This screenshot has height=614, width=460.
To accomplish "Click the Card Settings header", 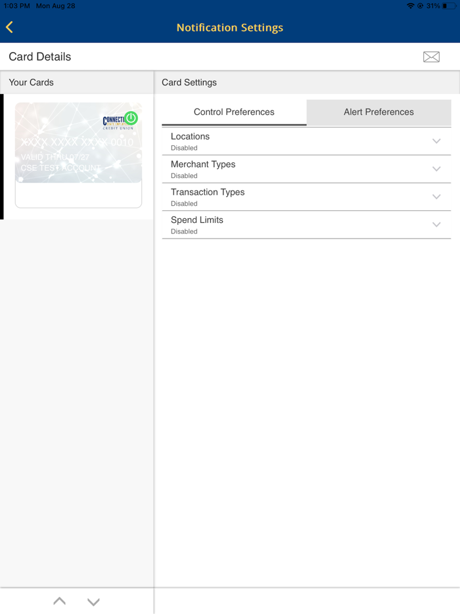I will click(x=189, y=83).
